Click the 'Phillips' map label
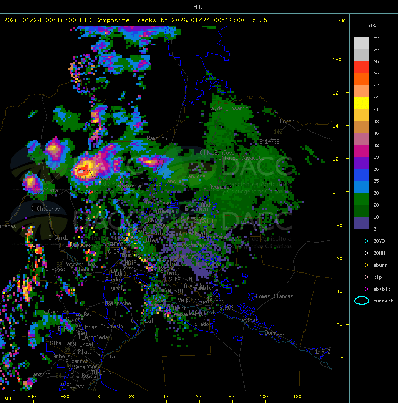The image size is (398, 403). click(197, 302)
